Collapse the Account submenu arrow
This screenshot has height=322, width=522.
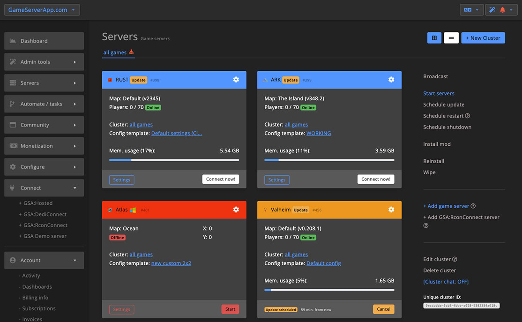tap(75, 261)
